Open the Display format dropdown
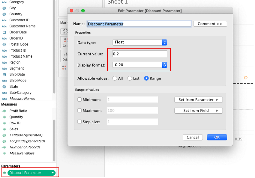The image size is (255, 178). [x=140, y=65]
